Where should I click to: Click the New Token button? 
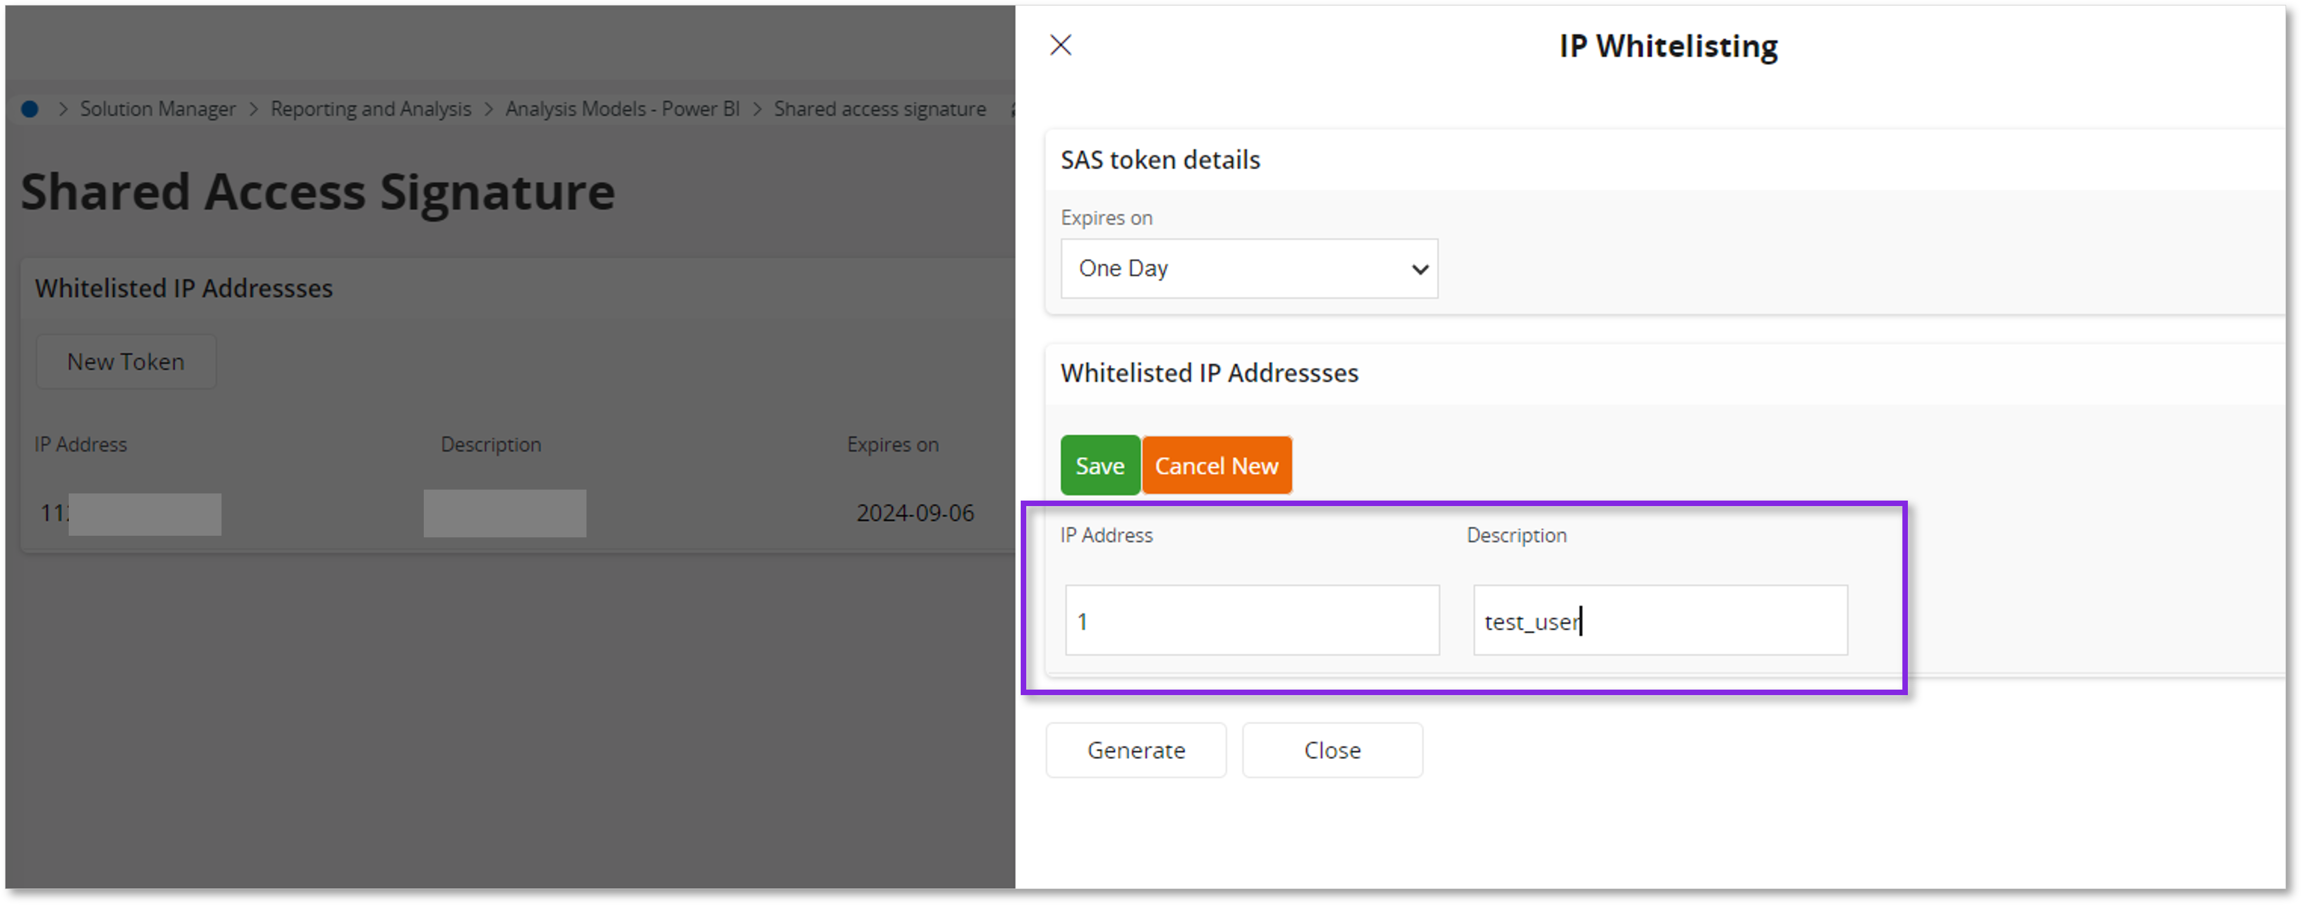coord(126,361)
